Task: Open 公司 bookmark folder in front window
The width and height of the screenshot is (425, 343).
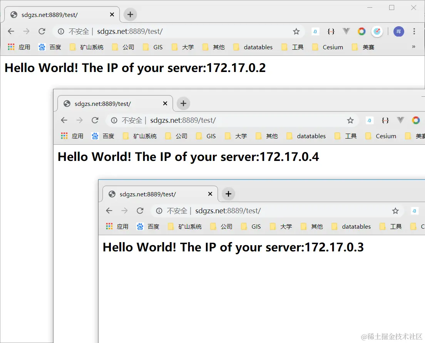Action: 221,226
